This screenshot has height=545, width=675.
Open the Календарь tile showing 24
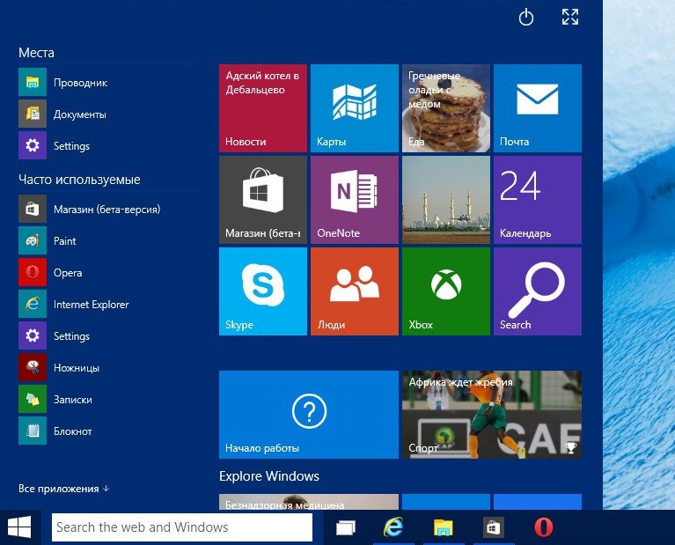coord(538,200)
